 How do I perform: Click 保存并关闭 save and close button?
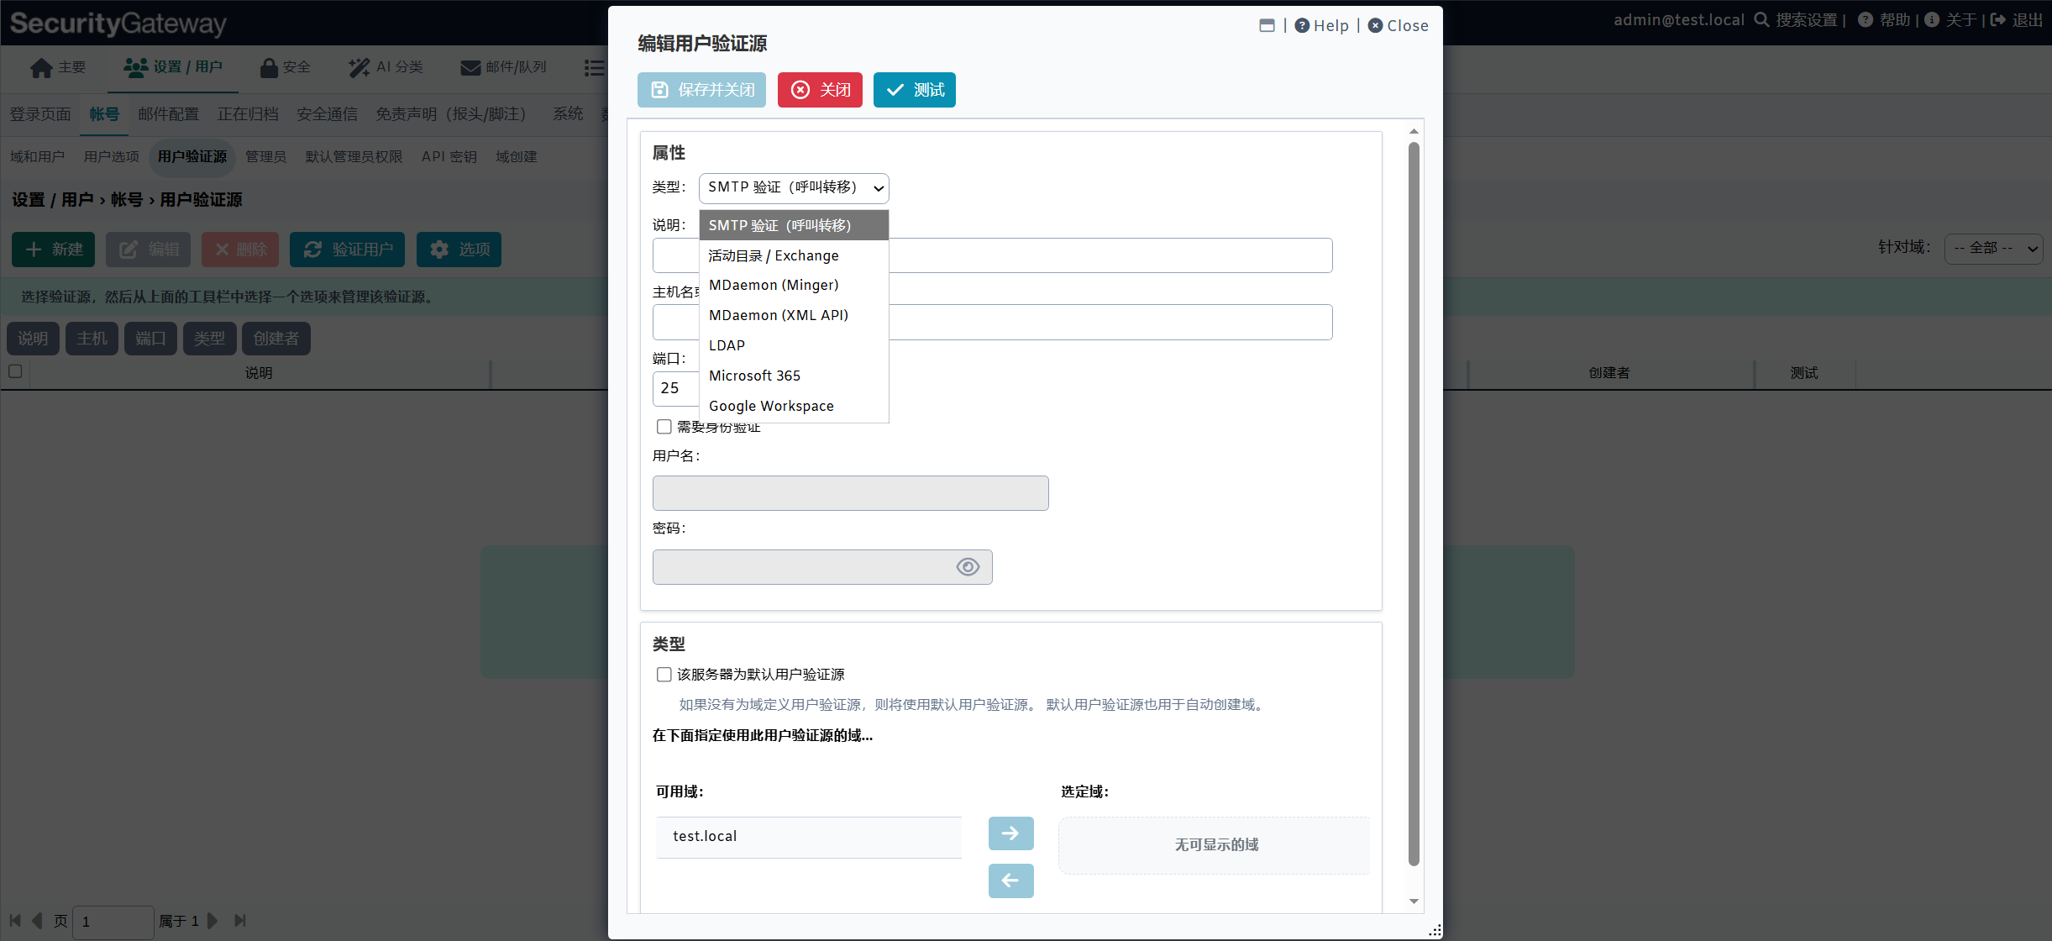(x=701, y=90)
